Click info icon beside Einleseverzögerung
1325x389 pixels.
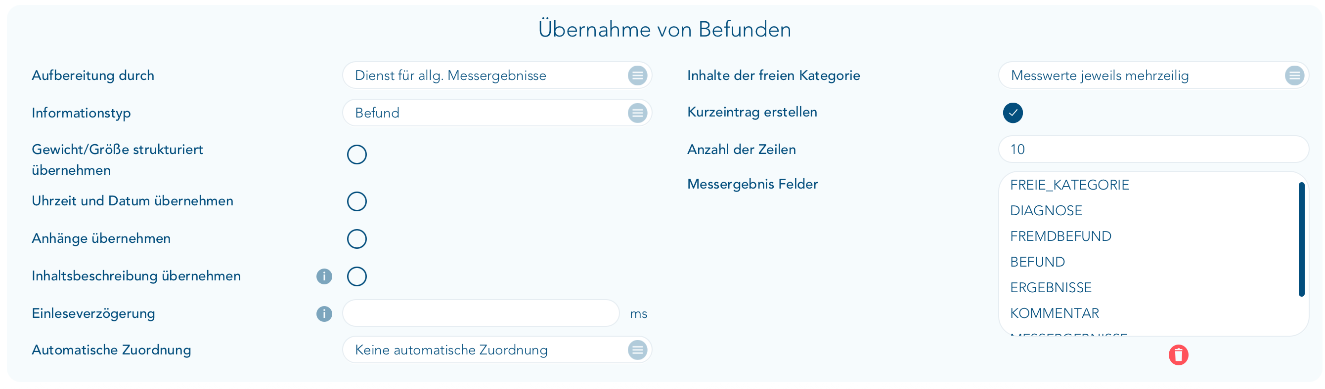[324, 313]
